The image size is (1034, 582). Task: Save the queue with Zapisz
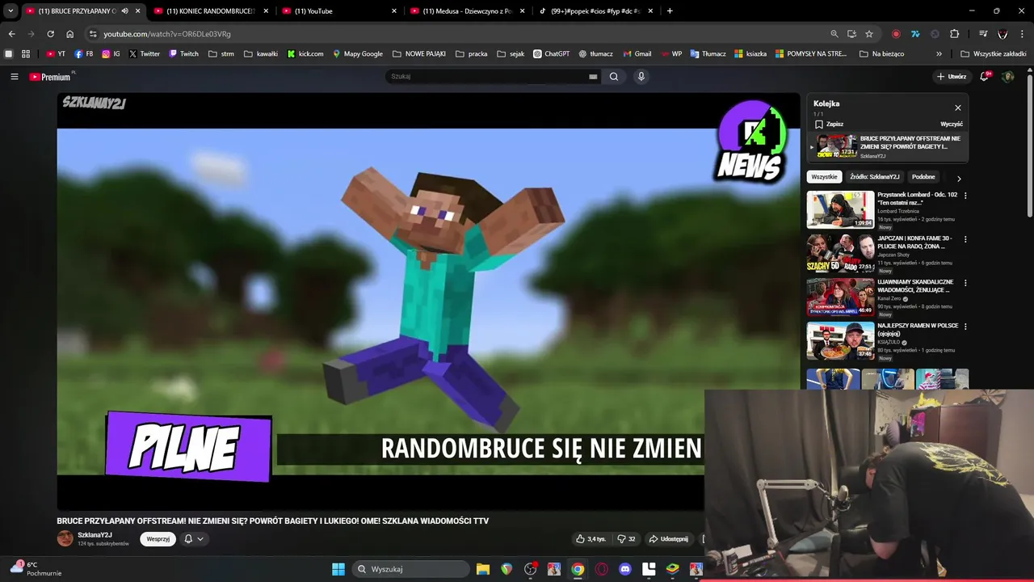tap(829, 124)
